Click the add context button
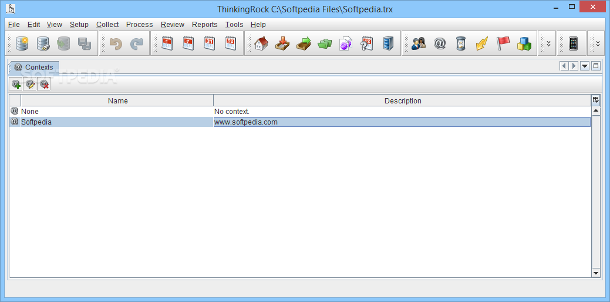The height and width of the screenshot is (302, 610). pyautogui.click(x=16, y=83)
